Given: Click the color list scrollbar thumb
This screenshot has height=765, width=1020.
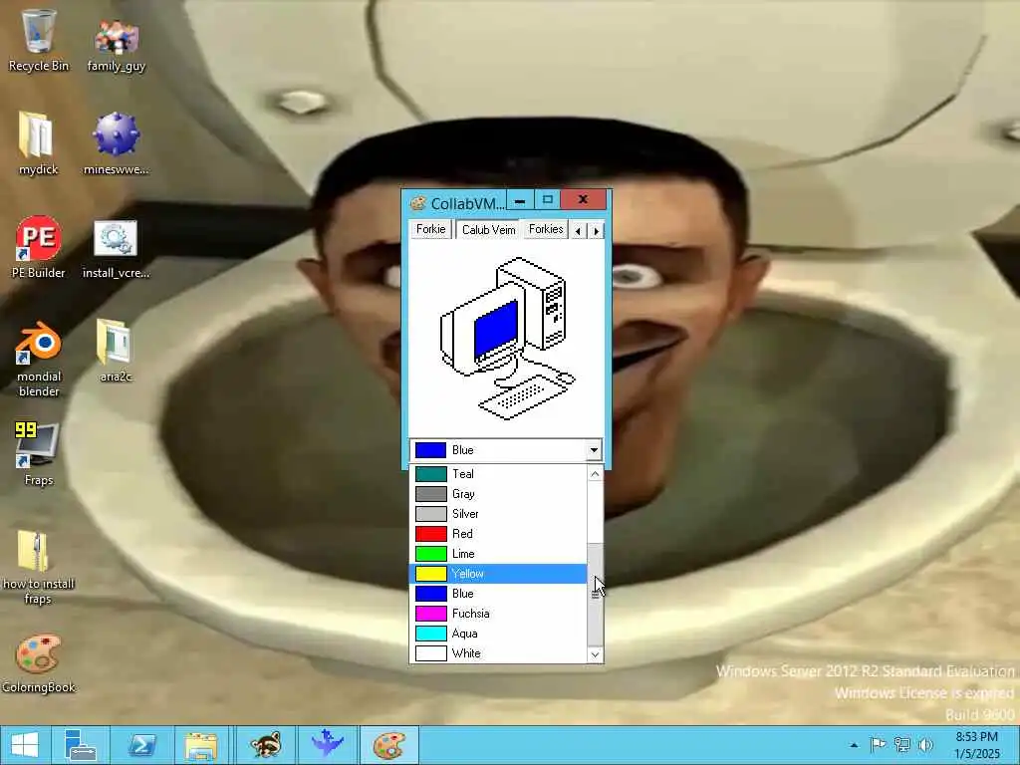Looking at the screenshot, I should [595, 594].
